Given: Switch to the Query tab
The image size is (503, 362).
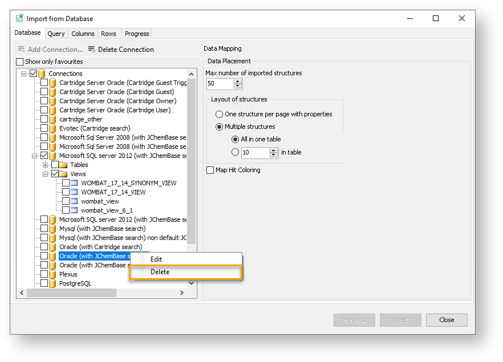Looking at the screenshot, I should 56,34.
